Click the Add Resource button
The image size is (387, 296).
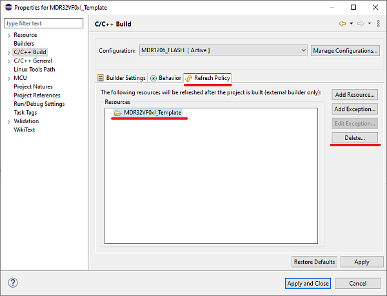355,95
